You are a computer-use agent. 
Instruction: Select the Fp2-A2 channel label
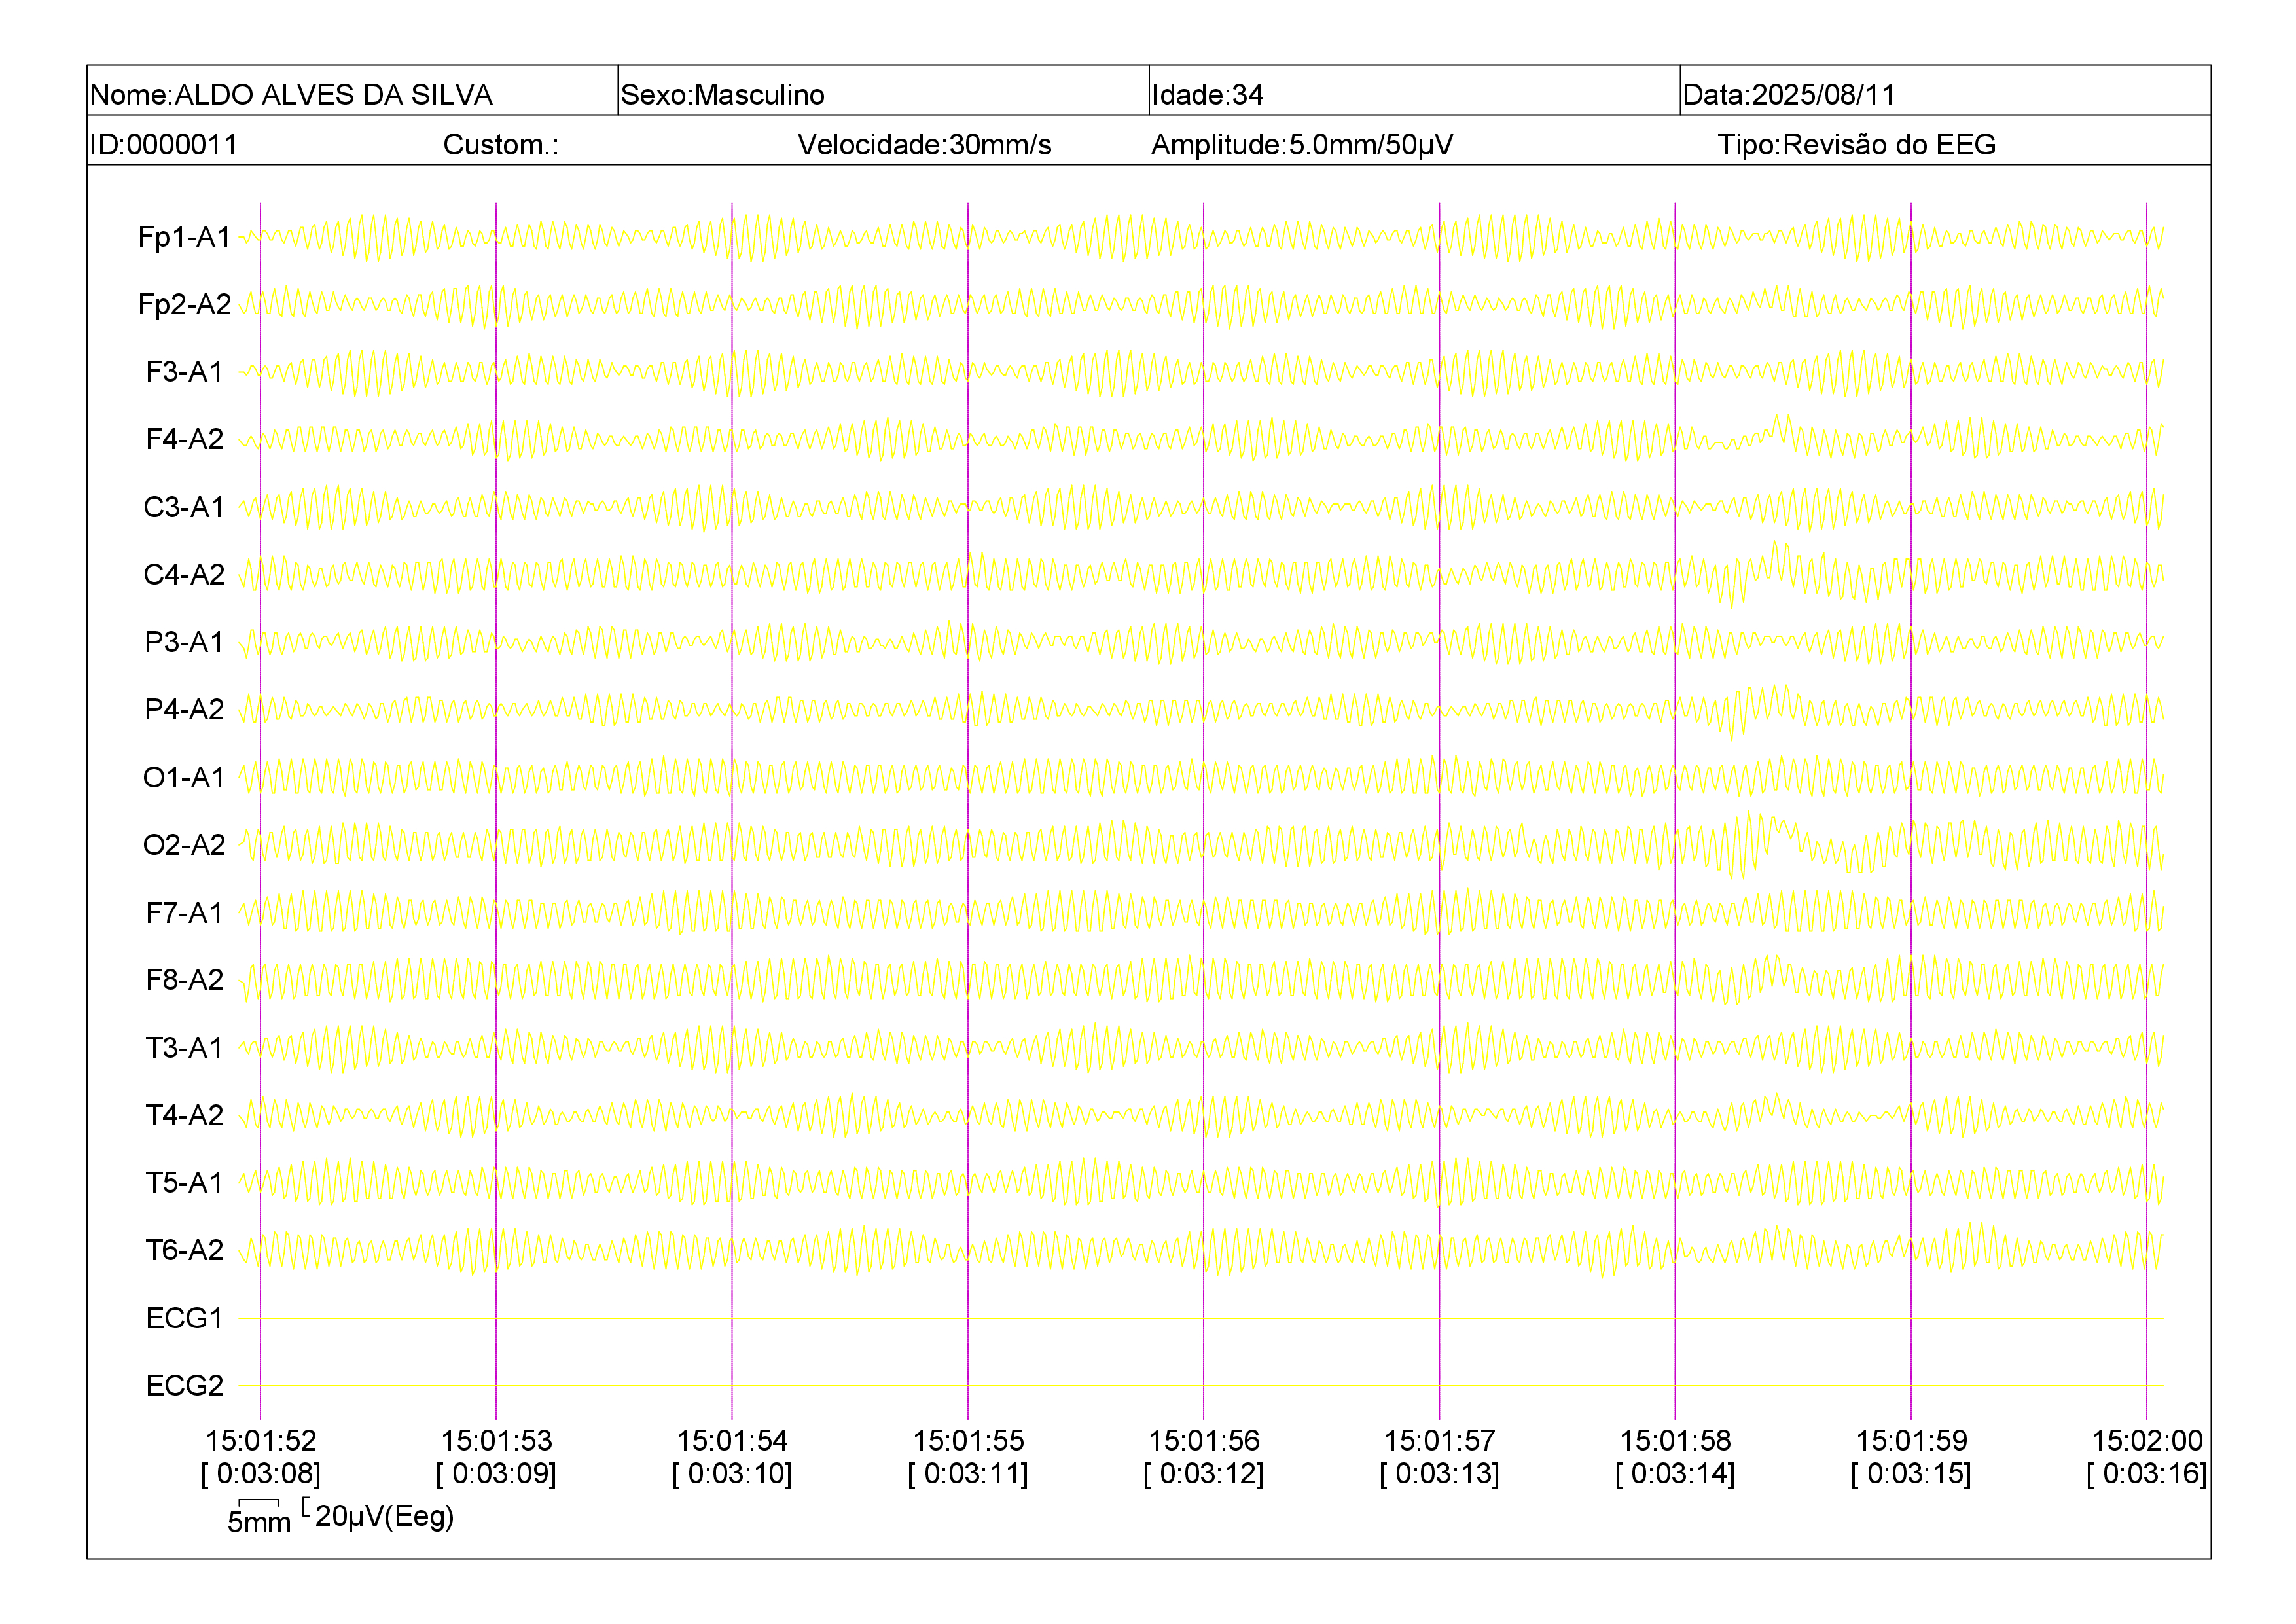point(184,304)
